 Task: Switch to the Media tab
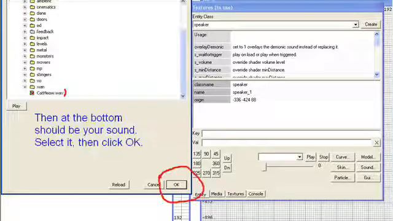pos(216,194)
